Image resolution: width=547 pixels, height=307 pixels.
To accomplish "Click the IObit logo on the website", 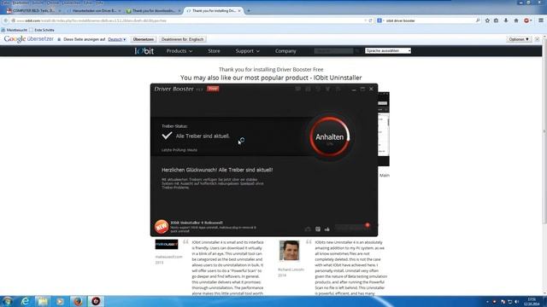I will [144, 51].
